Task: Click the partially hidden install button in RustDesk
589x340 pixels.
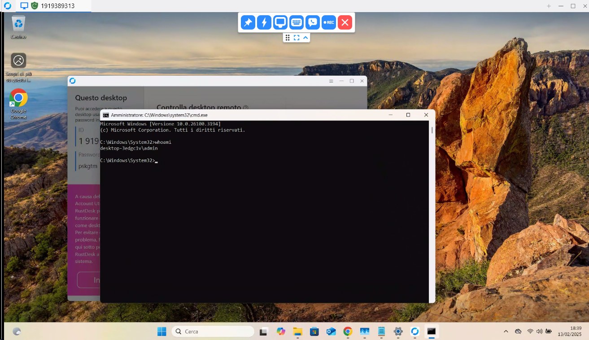Action: 89,280
